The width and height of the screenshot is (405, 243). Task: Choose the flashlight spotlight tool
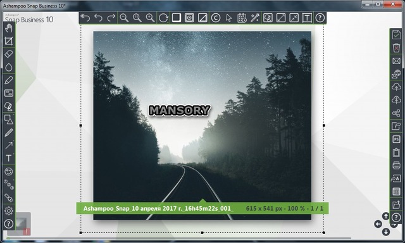point(8,198)
